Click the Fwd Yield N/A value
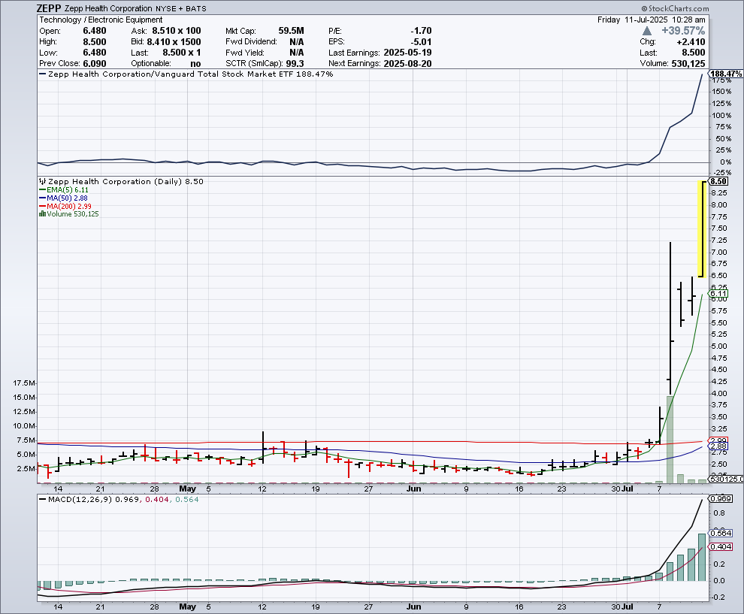This screenshot has height=614, width=744. (297, 53)
